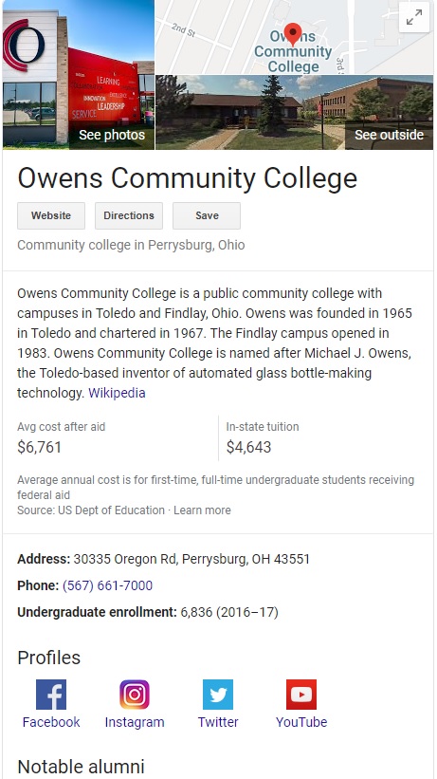The width and height of the screenshot is (437, 779).
Task: Open the Facebook profile icon
Action: 51,694
